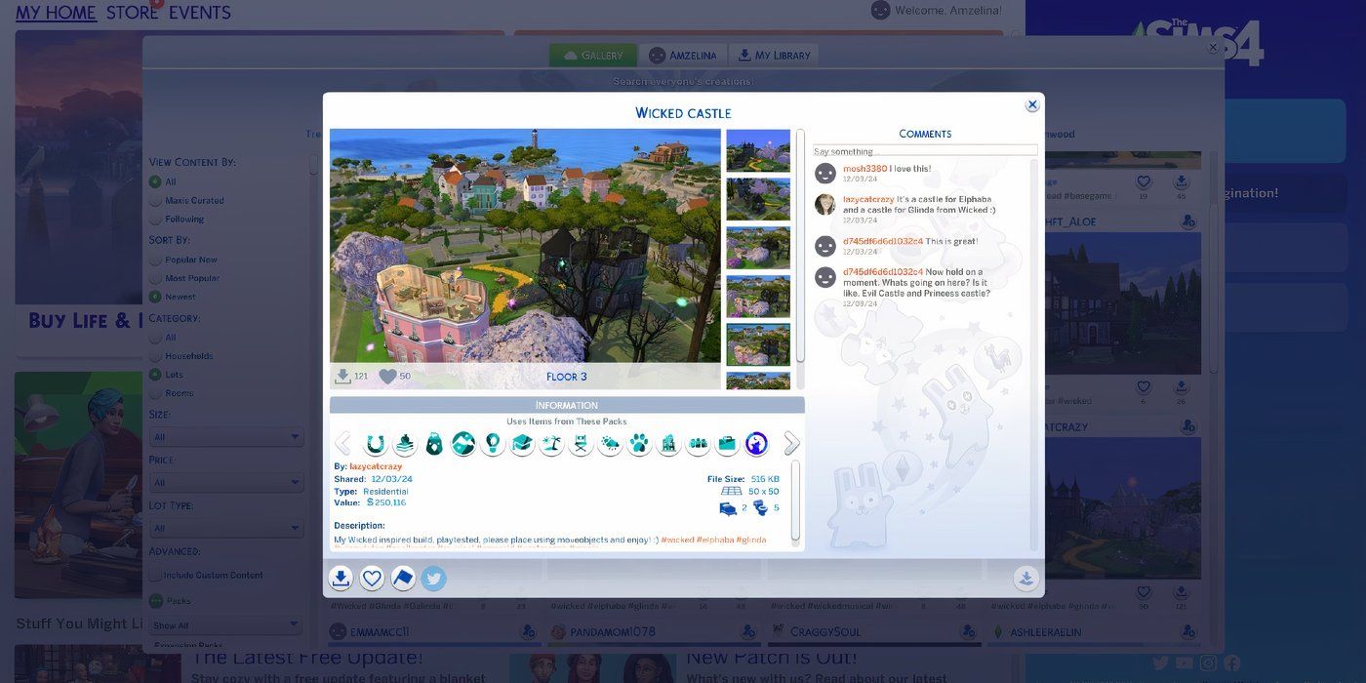This screenshot has width=1366, height=683.
Task: View the second screenshot thumbnail
Action: tap(758, 199)
